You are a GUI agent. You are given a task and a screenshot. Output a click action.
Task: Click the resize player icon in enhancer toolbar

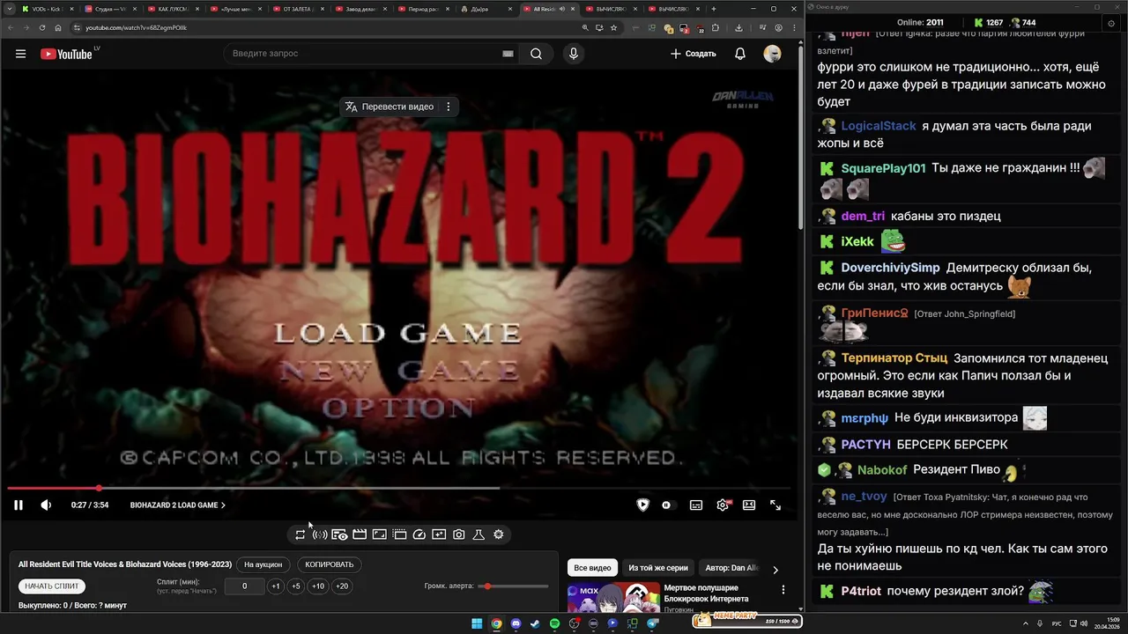(379, 534)
